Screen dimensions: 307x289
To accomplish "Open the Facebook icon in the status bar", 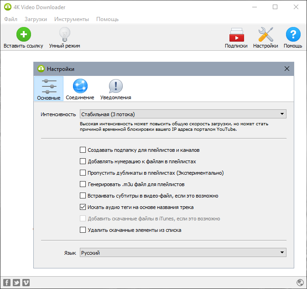I will tap(7, 283).
